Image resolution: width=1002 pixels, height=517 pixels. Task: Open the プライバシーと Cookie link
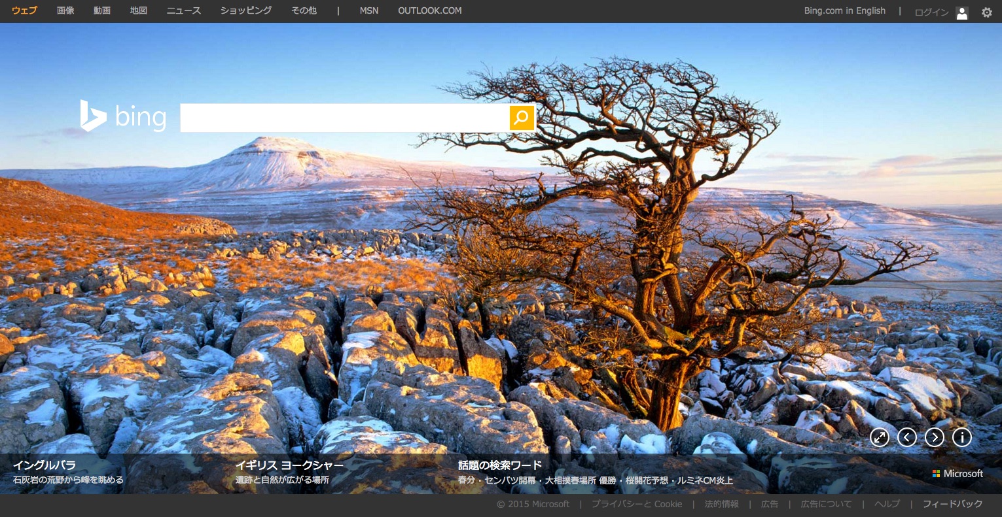[x=636, y=504]
